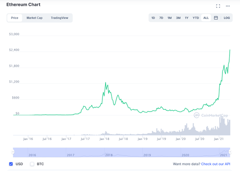
Task: Select the YTD time range
Action: (196, 18)
